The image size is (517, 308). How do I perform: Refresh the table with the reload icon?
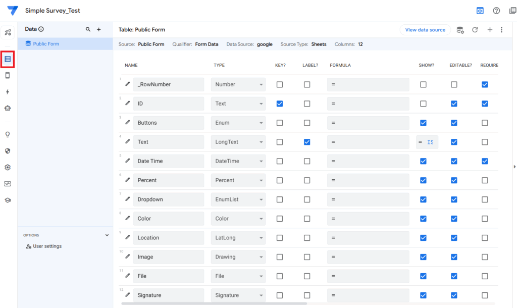(x=475, y=30)
